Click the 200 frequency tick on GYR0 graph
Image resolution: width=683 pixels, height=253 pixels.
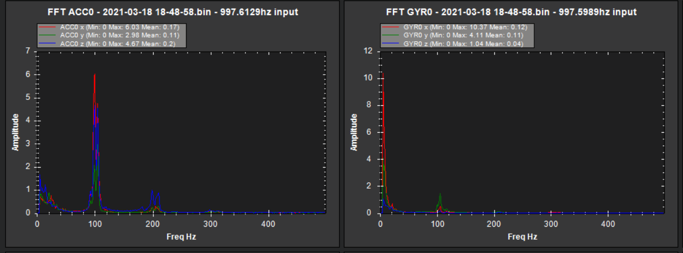494,223
